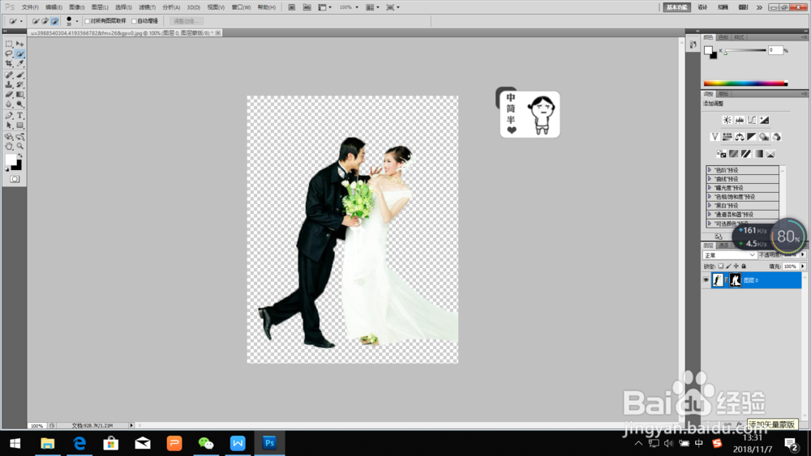Add a Brightness/Contrast adjustment
This screenshot has width=811, height=456.
coord(727,120)
